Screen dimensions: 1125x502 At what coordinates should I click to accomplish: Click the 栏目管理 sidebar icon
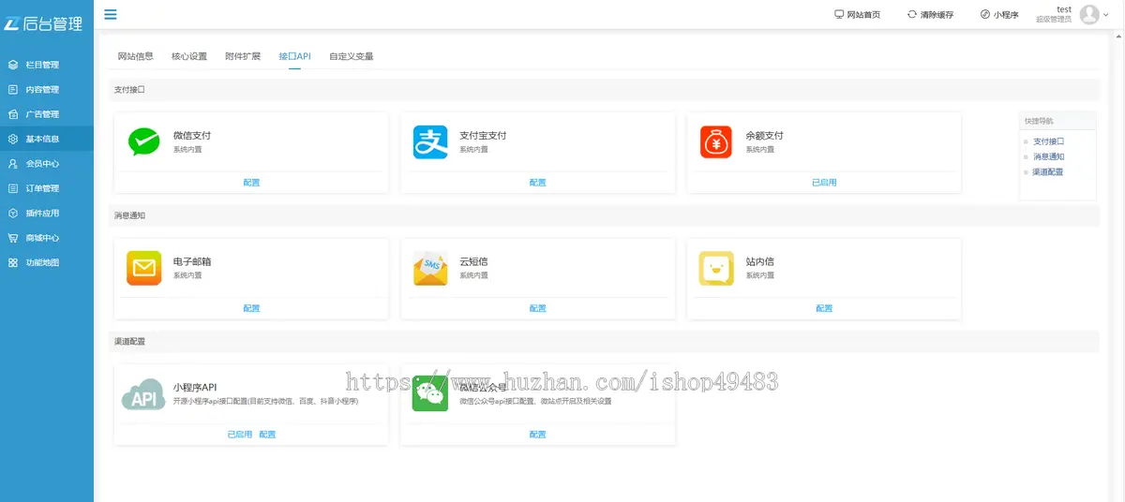click(13, 65)
